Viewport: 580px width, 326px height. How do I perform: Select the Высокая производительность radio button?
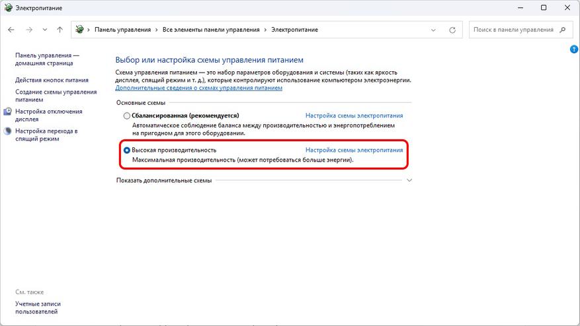[127, 150]
